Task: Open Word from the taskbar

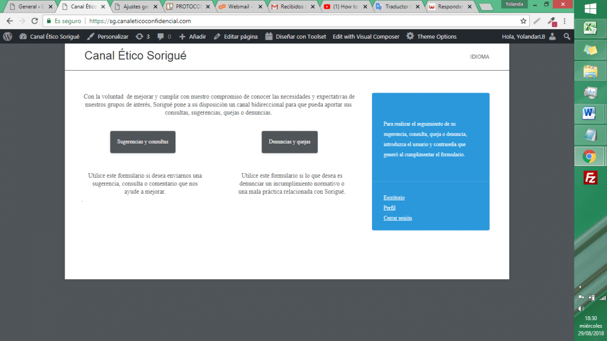Action: tap(589, 113)
